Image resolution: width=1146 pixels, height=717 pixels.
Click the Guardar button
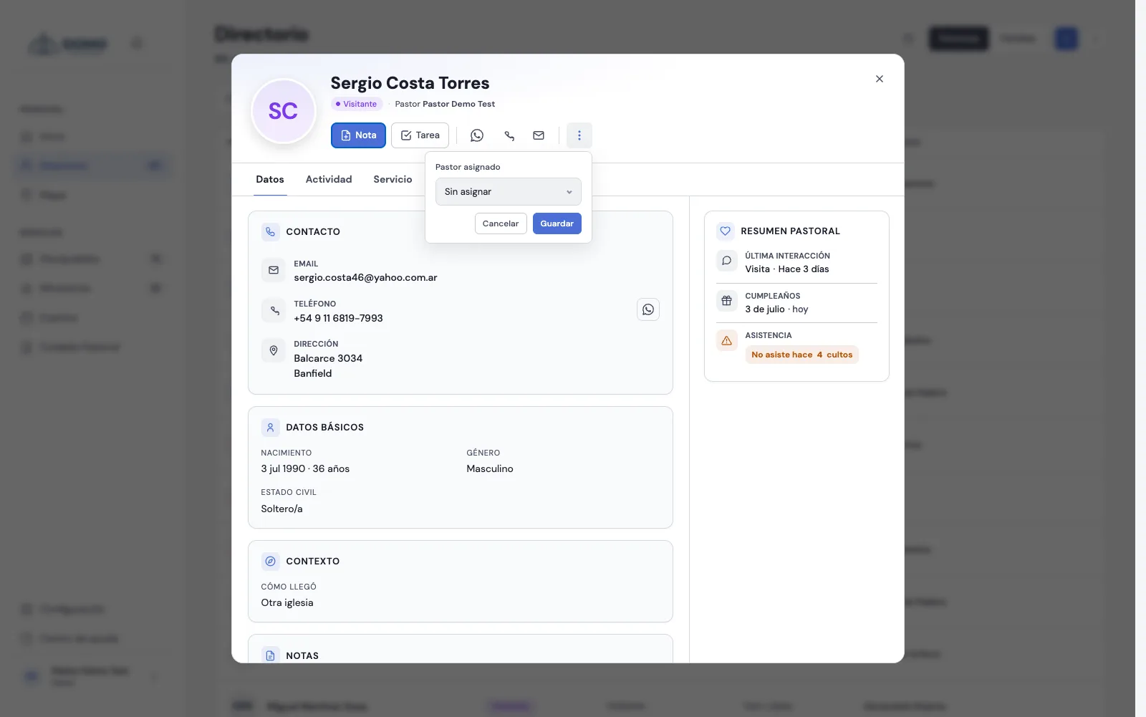pos(557,223)
